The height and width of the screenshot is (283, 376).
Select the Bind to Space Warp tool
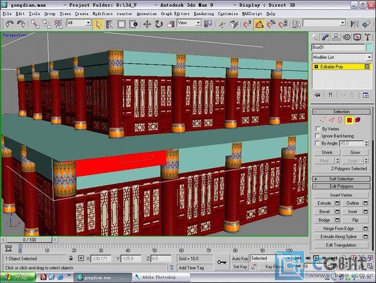pos(58,24)
